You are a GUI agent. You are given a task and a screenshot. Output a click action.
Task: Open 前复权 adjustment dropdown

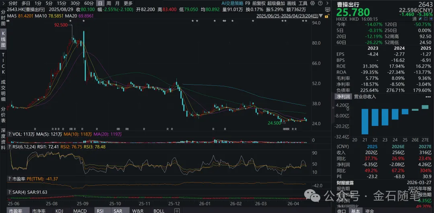[259, 3]
